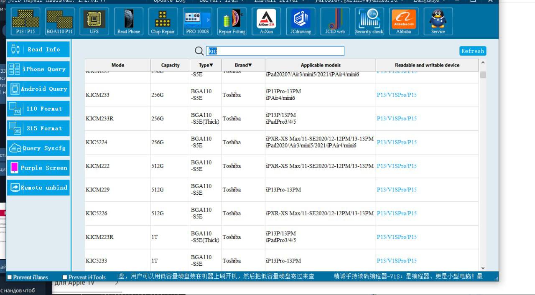Select the KICM222 mode cell
The height and width of the screenshot is (295, 535).
118,166
